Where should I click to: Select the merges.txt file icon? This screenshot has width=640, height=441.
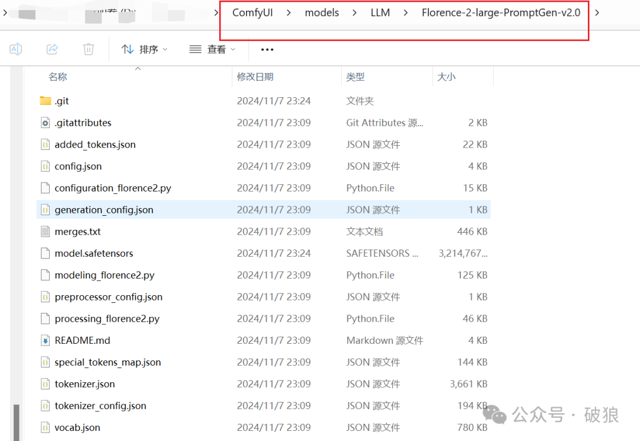click(45, 232)
